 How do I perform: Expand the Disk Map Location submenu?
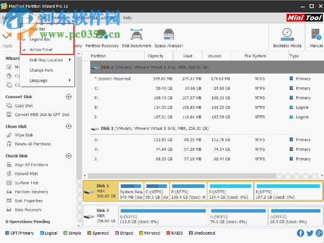pos(47,60)
